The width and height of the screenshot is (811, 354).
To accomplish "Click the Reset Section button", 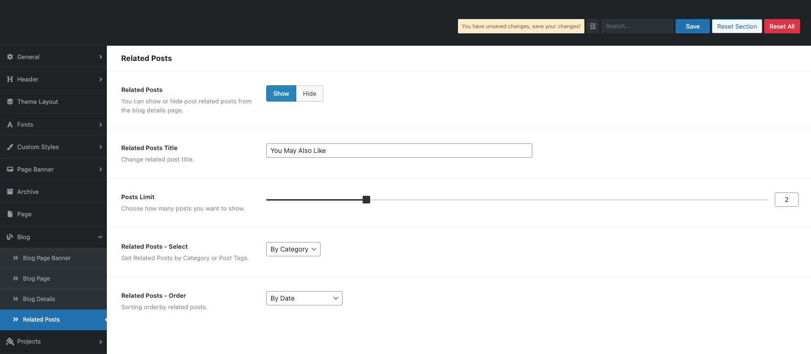I will click(737, 26).
